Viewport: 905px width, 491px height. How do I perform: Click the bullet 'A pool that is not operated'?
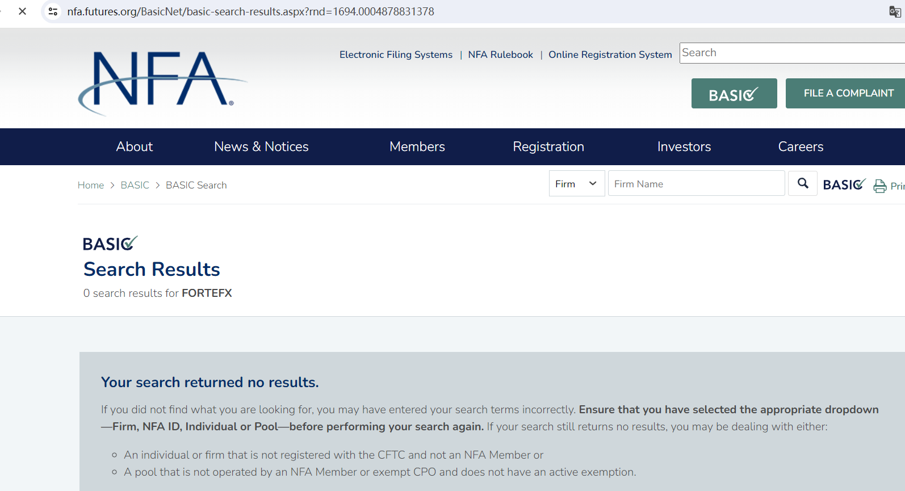[380, 472]
